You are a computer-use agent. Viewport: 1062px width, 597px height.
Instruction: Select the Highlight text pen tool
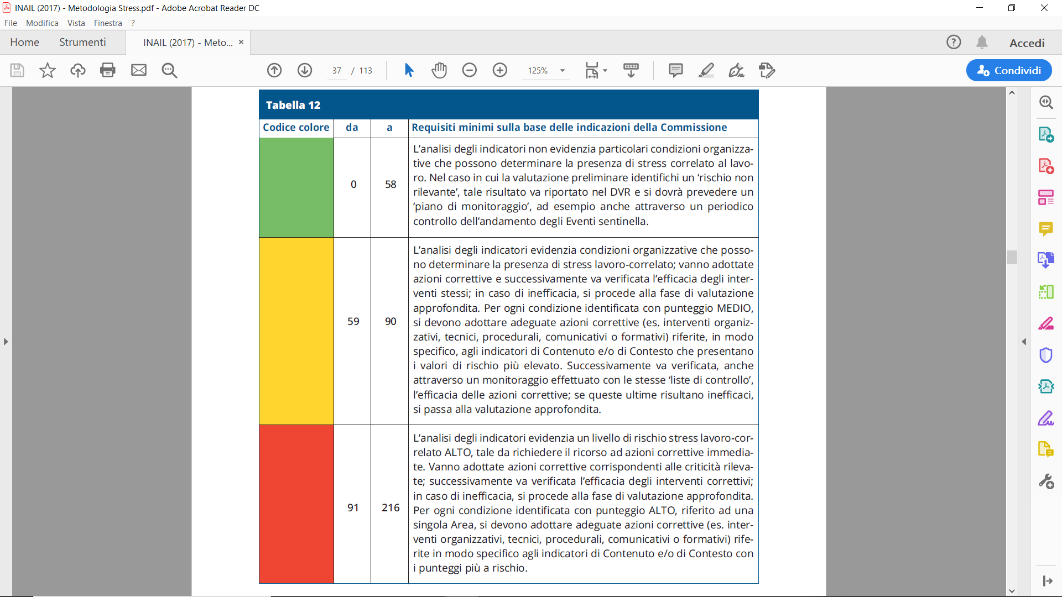706,70
